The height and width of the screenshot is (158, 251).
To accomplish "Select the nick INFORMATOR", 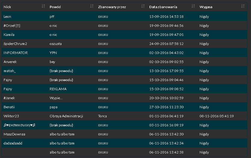I will (16, 53).
